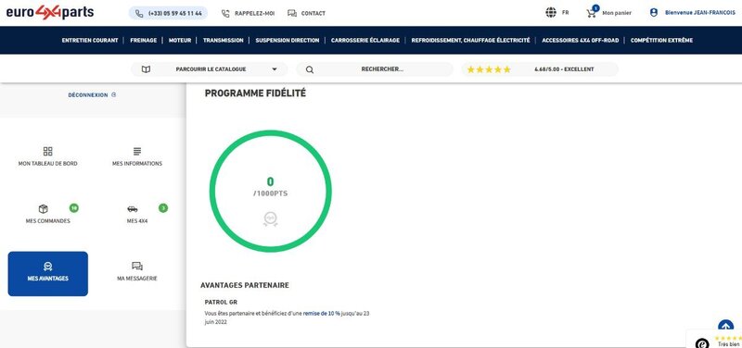The image size is (742, 348).
Task: Open Ma Messagerie chat icon
Action: click(137, 266)
